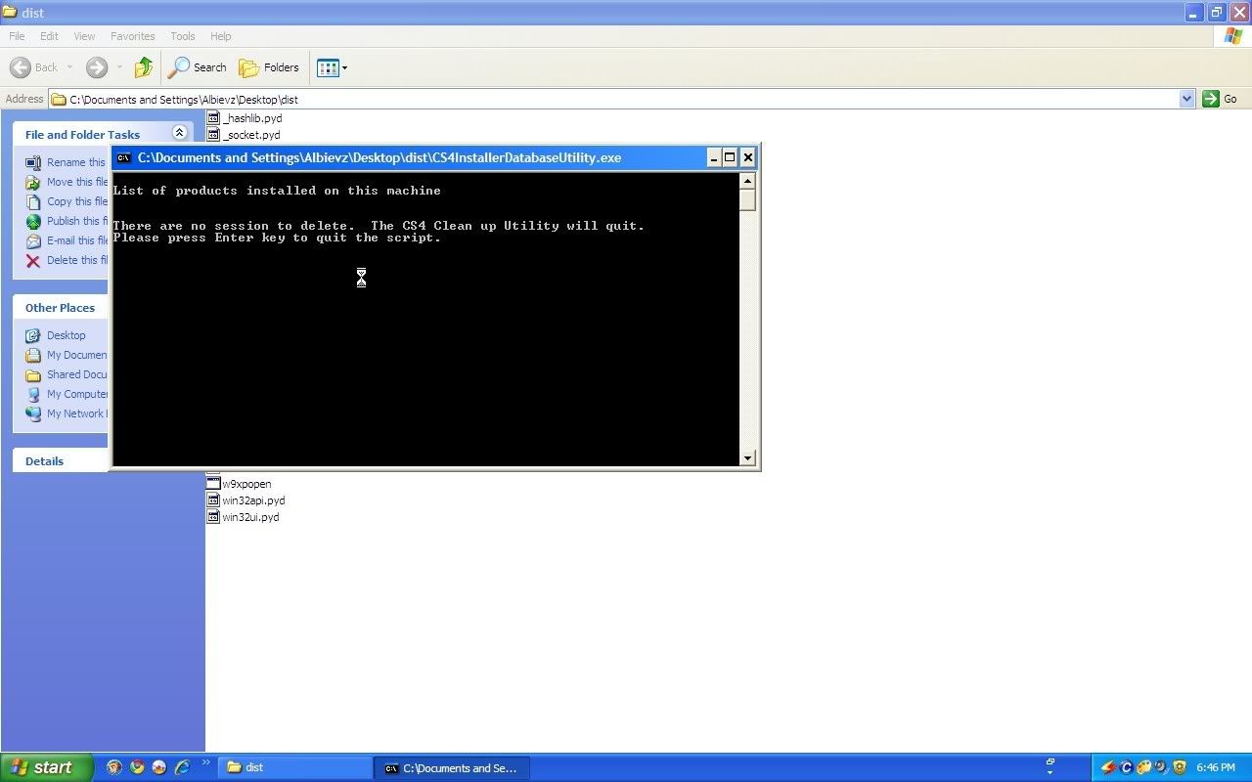Toggle the Folders pane button
This screenshot has height=782, width=1252.
pyautogui.click(x=270, y=67)
